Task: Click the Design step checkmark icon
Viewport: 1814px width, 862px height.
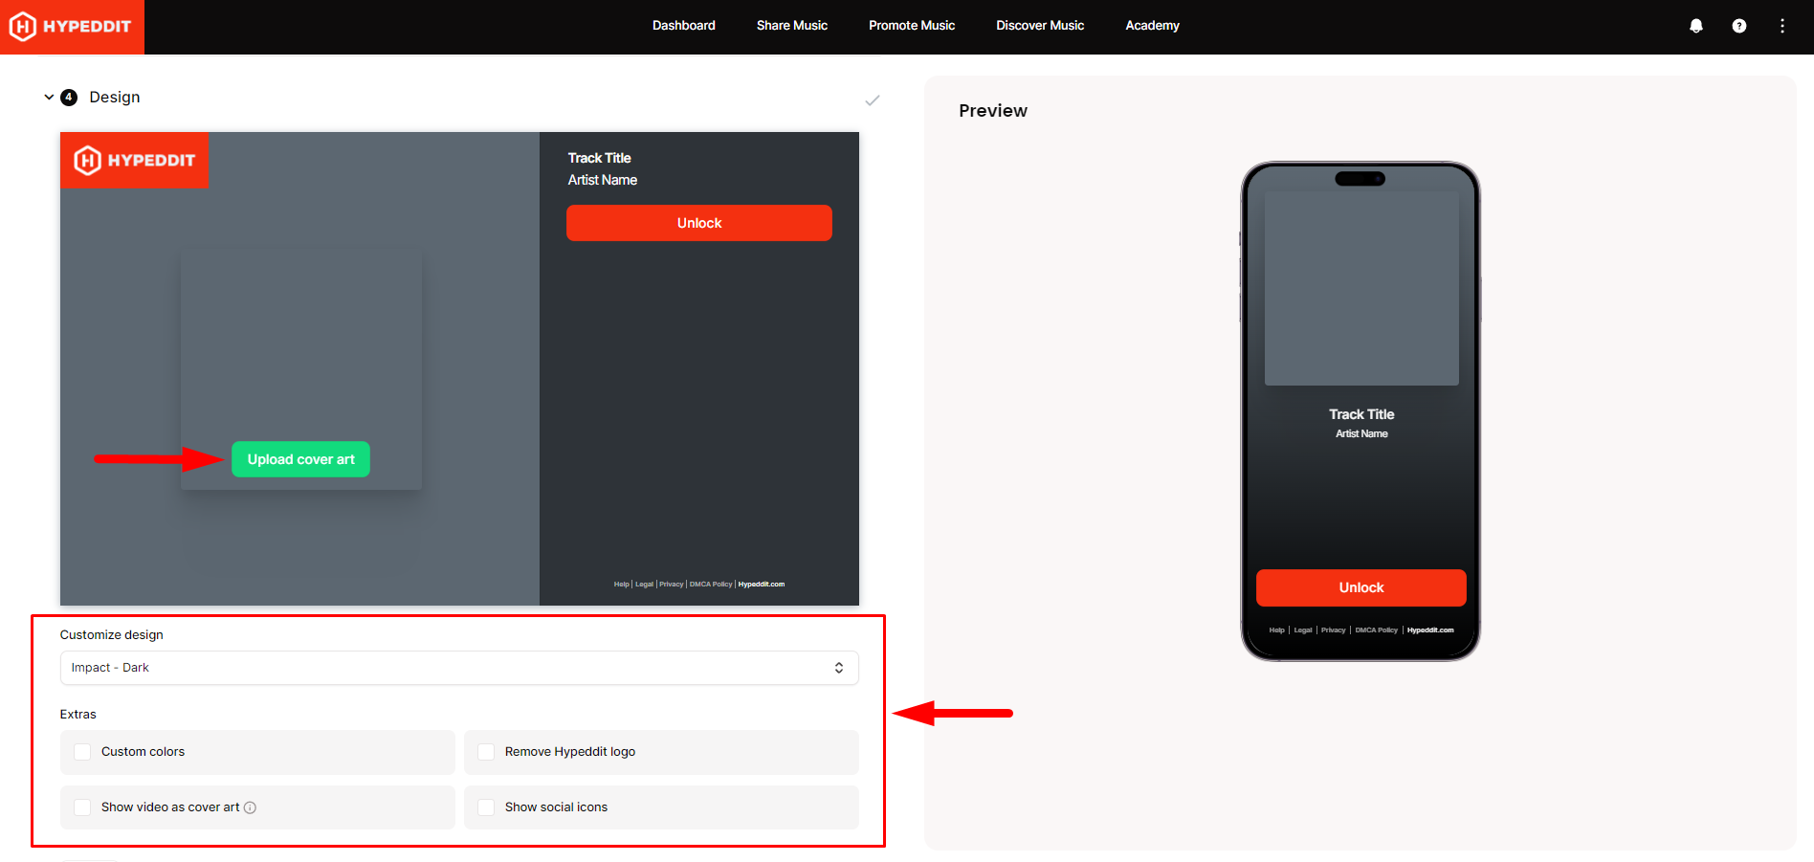Action: [x=872, y=100]
